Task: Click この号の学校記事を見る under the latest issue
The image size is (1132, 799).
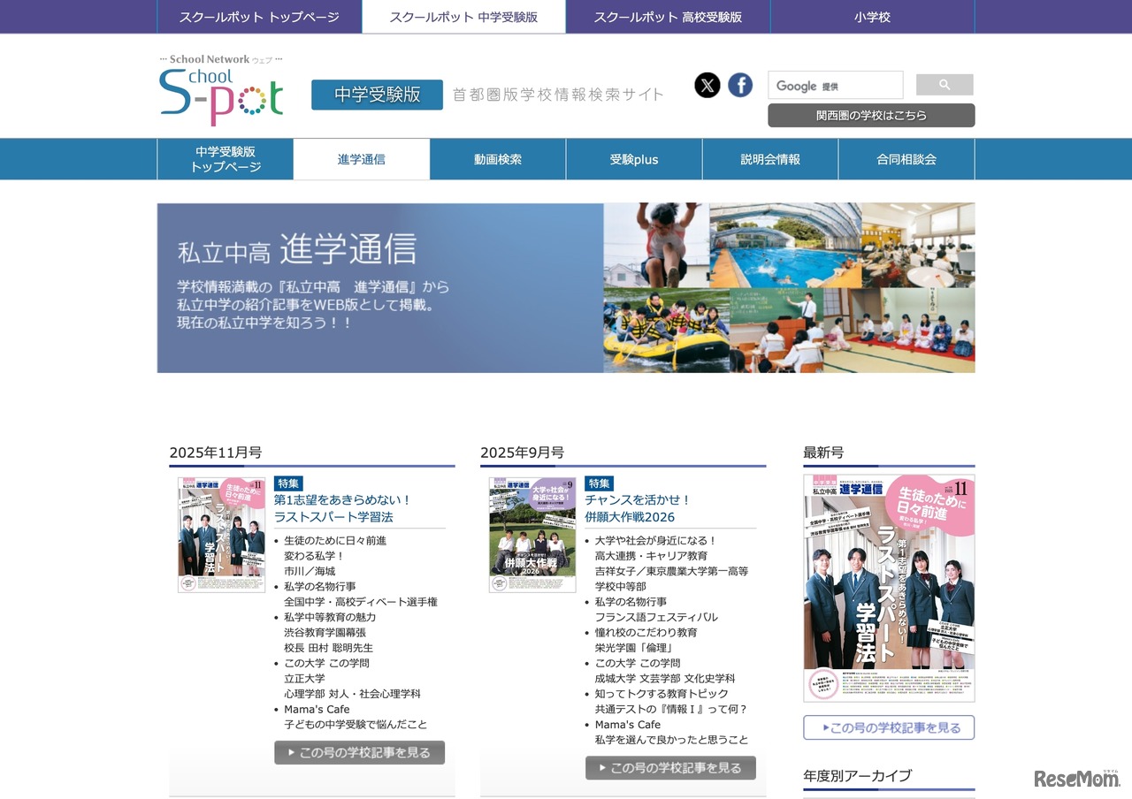Action: tap(888, 727)
